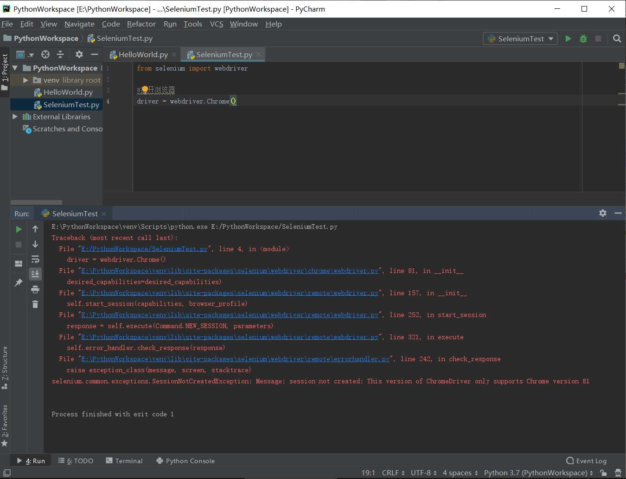
Task: Open chrome\webdriver.py line 81 traceback link
Action: 230,271
